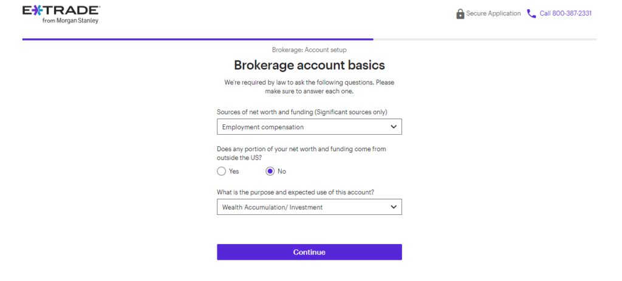The width and height of the screenshot is (622, 281).
Task: Open the Employment compensation dropdown
Action: 309,127
